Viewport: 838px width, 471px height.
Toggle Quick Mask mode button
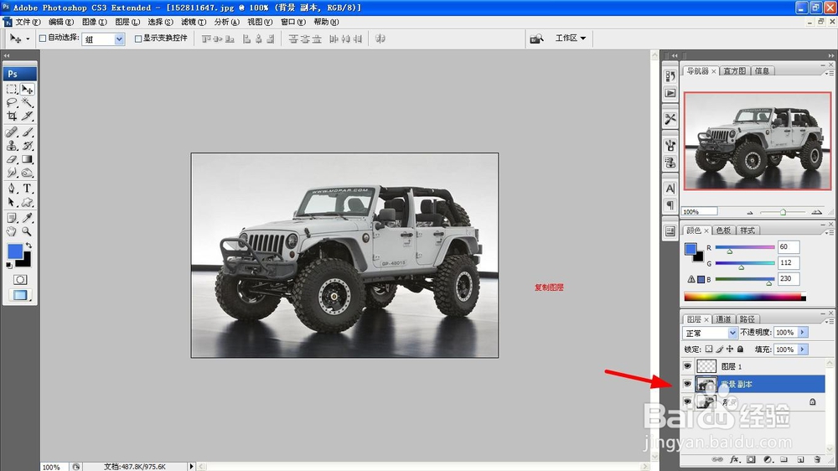point(20,280)
